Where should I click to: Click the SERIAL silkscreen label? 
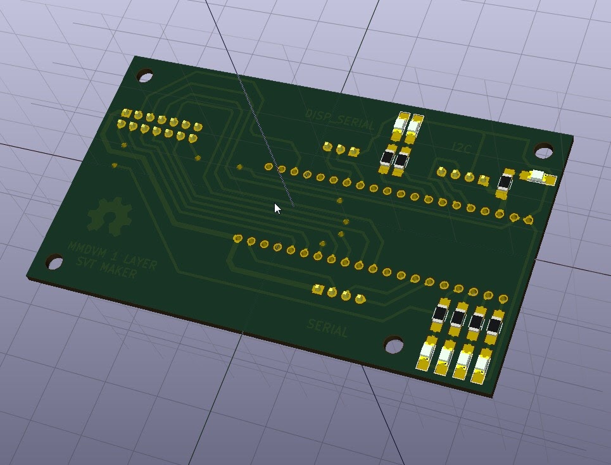pos(327,328)
